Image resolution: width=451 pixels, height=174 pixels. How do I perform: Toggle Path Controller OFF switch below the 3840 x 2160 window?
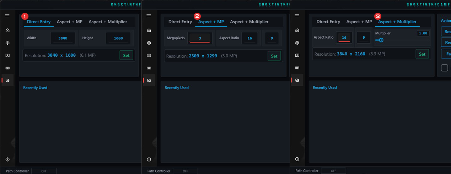point(333,171)
